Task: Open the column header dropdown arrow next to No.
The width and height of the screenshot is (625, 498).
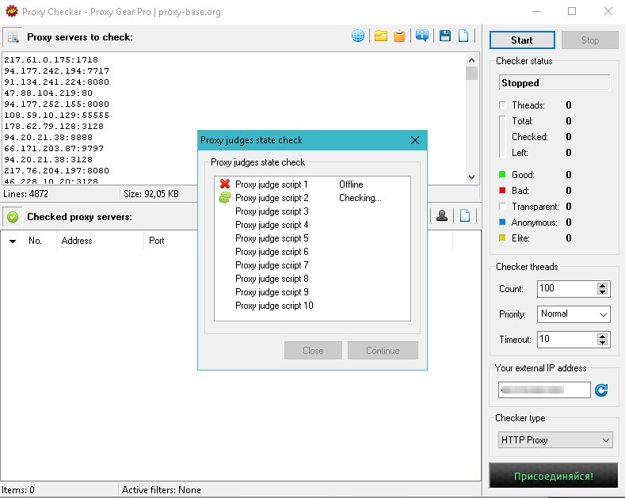Action: (x=12, y=241)
